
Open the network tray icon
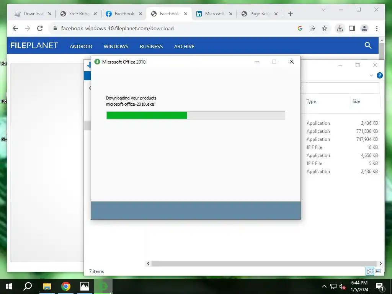333,286
